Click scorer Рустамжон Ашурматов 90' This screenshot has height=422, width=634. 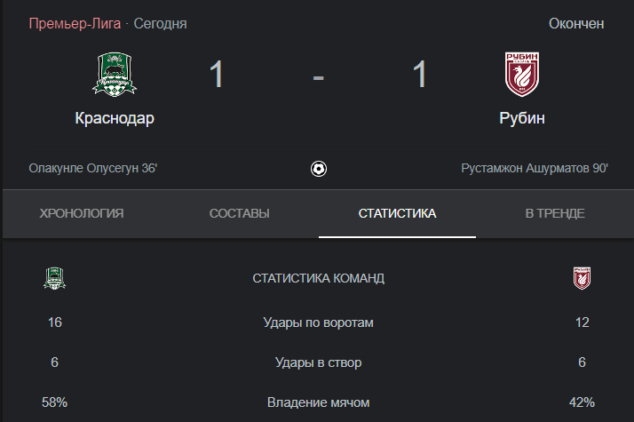tap(535, 168)
